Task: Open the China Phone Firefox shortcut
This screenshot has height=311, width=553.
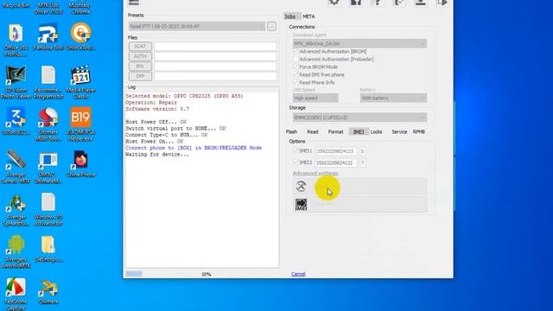Action: point(80,164)
